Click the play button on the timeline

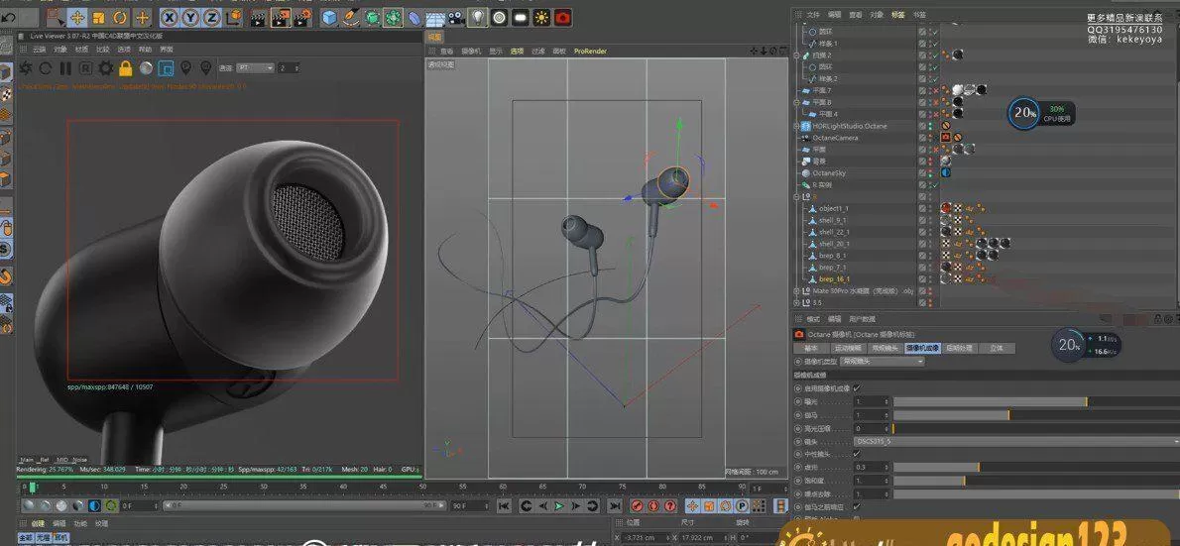[559, 506]
